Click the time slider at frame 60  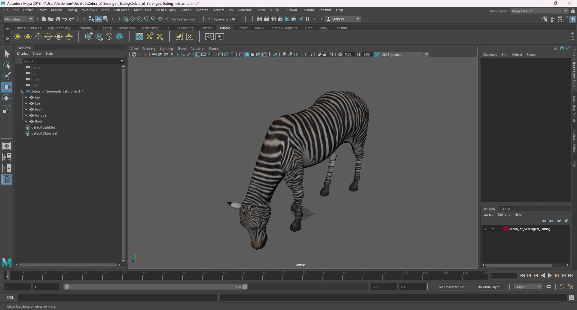point(244,275)
